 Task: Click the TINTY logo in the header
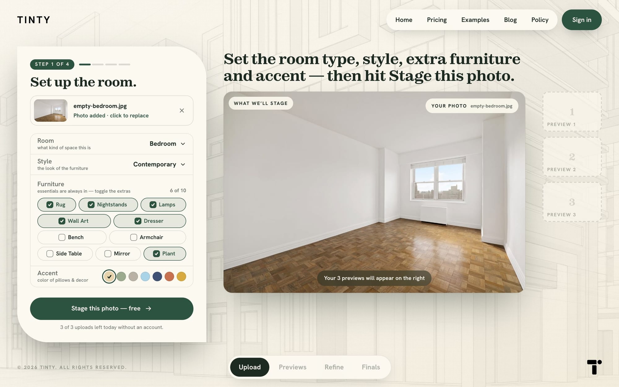[33, 20]
